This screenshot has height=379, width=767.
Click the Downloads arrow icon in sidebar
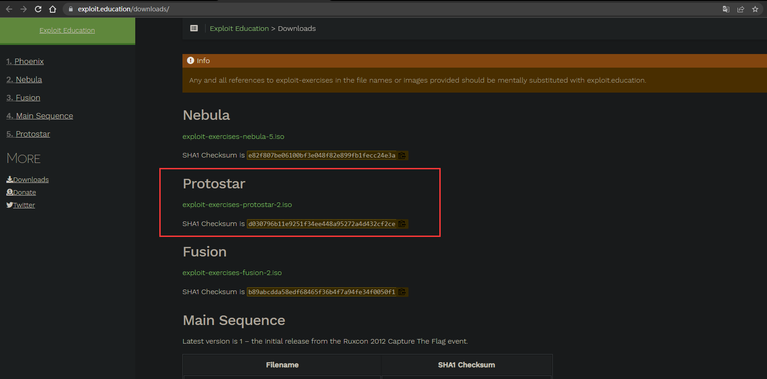tap(10, 179)
